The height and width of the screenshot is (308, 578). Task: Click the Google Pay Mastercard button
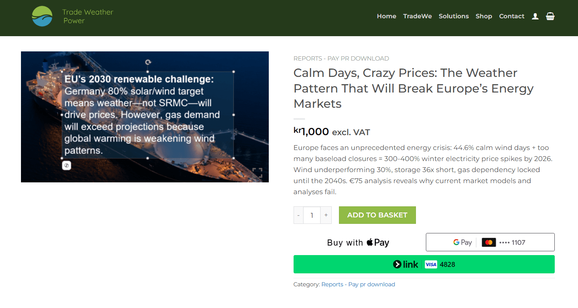pos(490,243)
